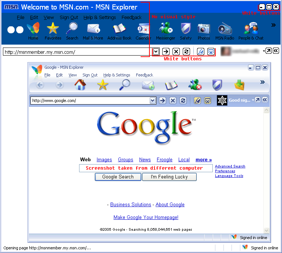Open Favorites star in Google window toolbar

click(103, 85)
